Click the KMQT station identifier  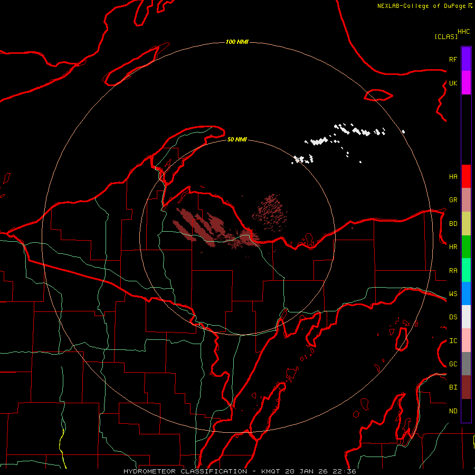point(271,471)
